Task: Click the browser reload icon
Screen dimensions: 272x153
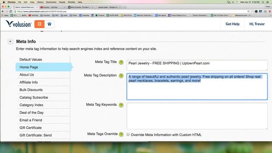Action: pos(11,11)
